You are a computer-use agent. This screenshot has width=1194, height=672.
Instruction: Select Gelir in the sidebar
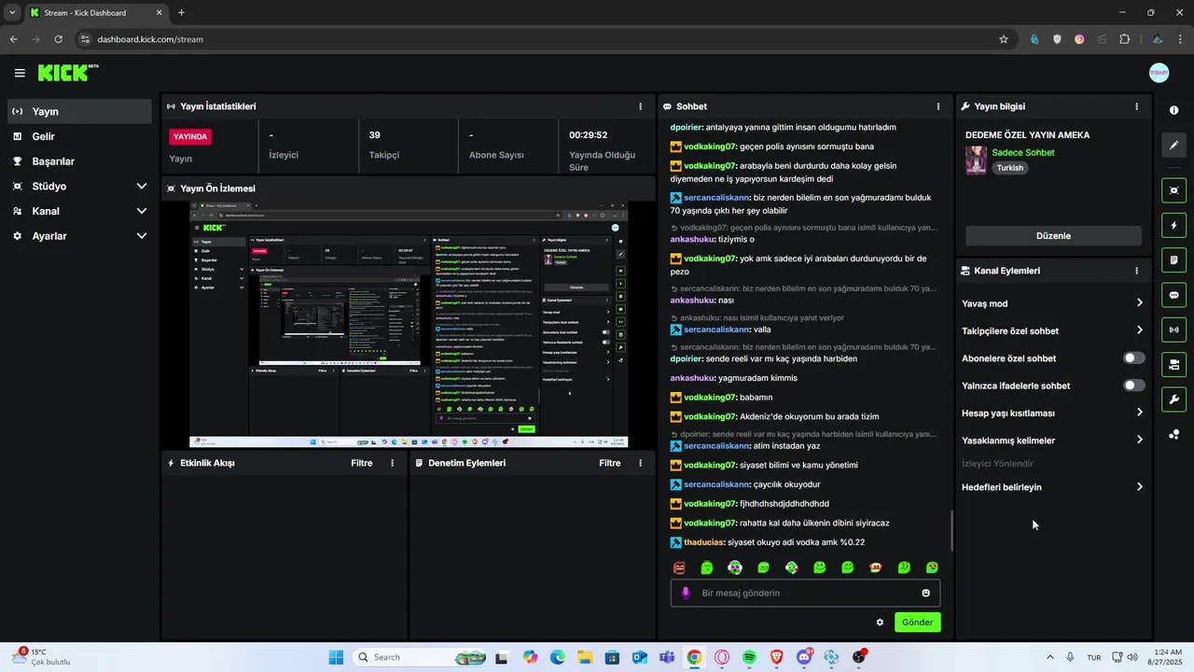79,136
